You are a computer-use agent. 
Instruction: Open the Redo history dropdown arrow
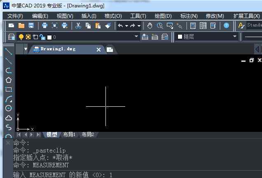[139, 26]
